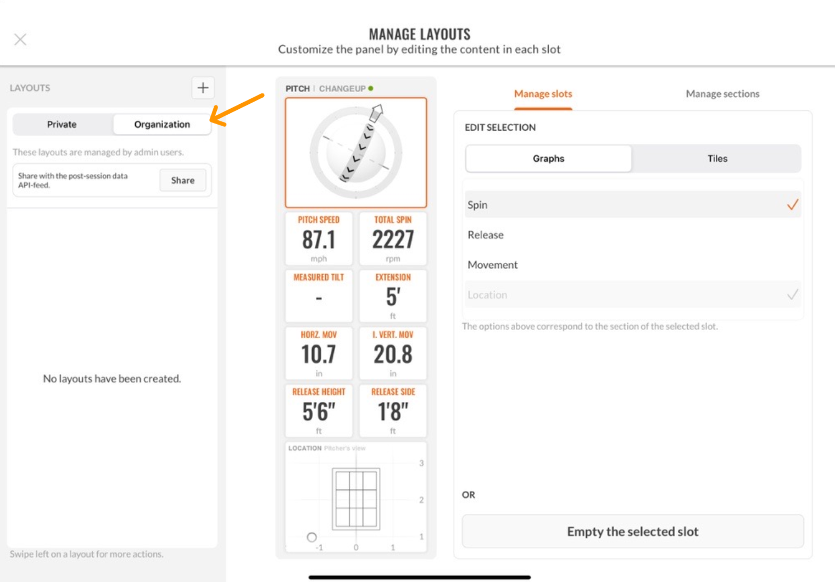The width and height of the screenshot is (835, 582).
Task: Select the Location strike zone graph slot
Action: 356,497
